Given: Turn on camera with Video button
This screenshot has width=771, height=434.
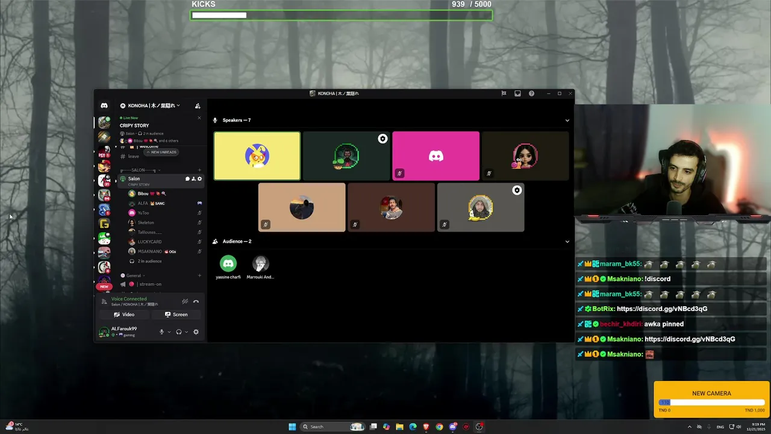Looking at the screenshot, I should coord(124,315).
